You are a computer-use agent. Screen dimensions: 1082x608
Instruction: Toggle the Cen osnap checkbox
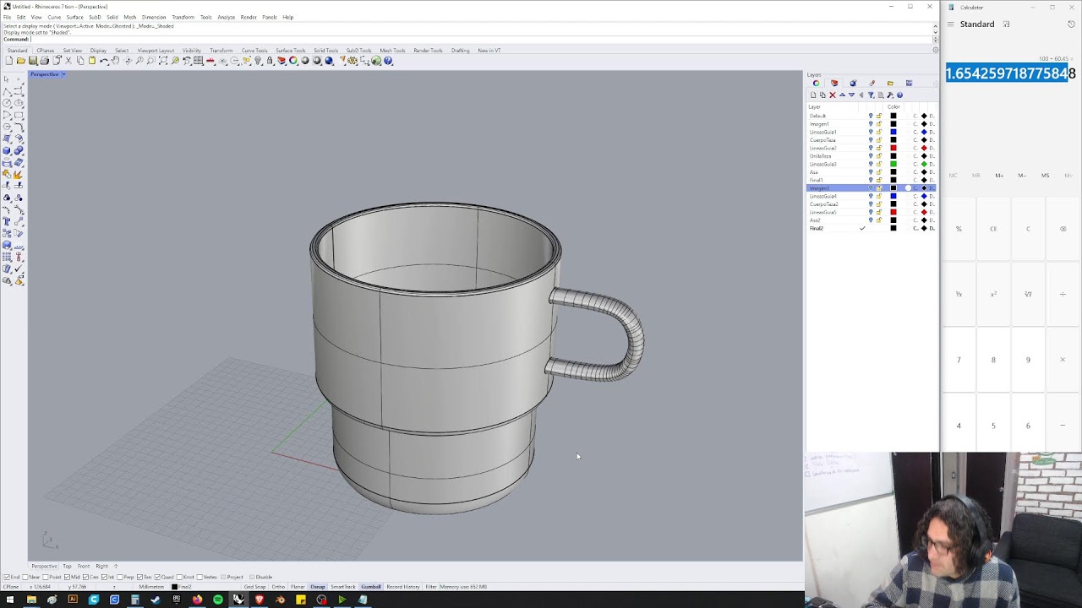click(85, 577)
